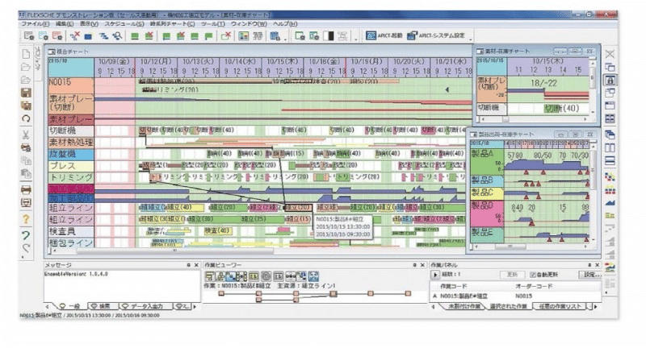Click the 10/15(木) date header in 複合チャート
Screen dimensions: 646x348
[283, 62]
